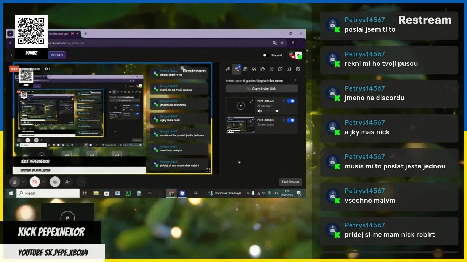Click the Chrome taskbar icon

(171, 193)
